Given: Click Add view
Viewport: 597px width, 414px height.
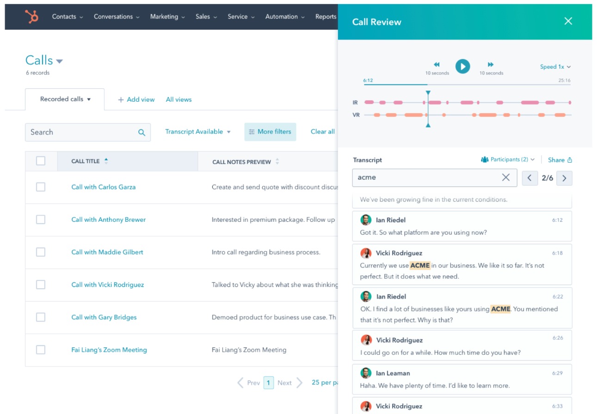Looking at the screenshot, I should pos(136,99).
